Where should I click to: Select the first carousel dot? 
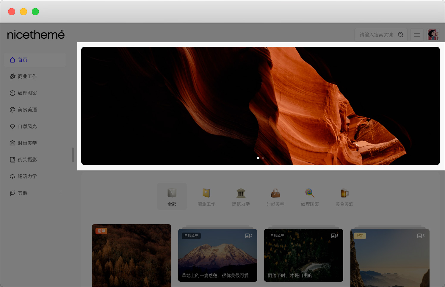pyautogui.click(x=258, y=158)
